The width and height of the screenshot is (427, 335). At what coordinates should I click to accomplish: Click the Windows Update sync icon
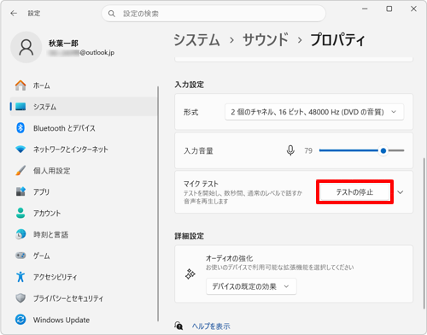point(20,320)
